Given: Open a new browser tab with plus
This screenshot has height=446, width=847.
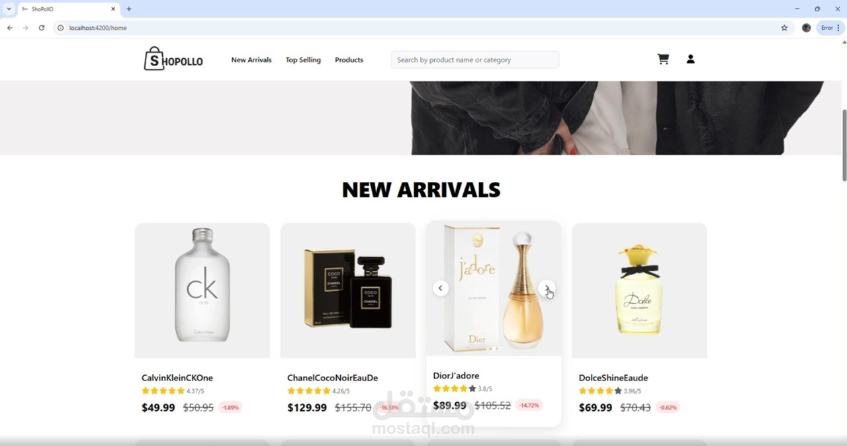Looking at the screenshot, I should point(129,9).
